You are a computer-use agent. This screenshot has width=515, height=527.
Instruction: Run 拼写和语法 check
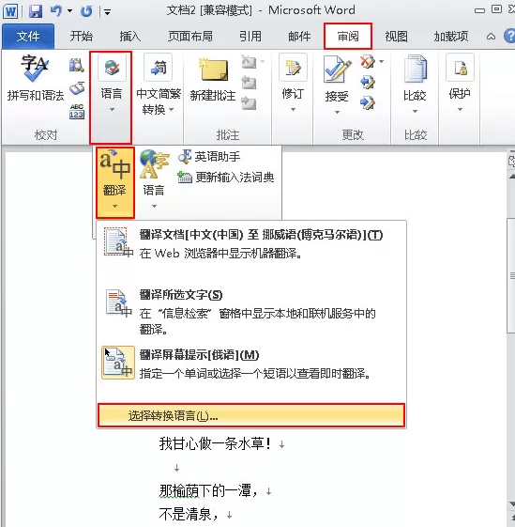pyautogui.click(x=36, y=78)
